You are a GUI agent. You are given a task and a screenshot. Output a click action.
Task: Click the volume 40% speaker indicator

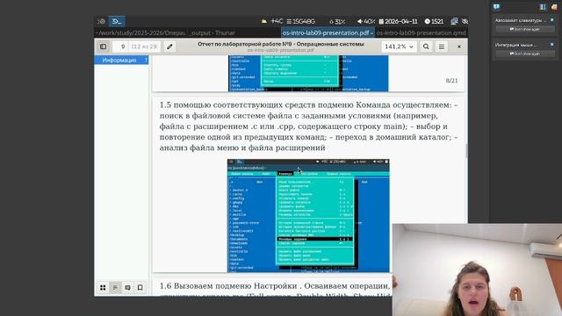click(366, 21)
